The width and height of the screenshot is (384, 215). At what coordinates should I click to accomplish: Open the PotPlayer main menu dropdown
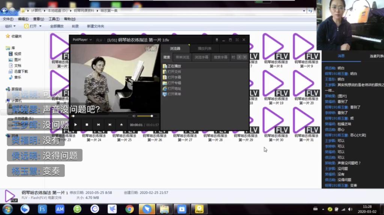tap(82, 40)
